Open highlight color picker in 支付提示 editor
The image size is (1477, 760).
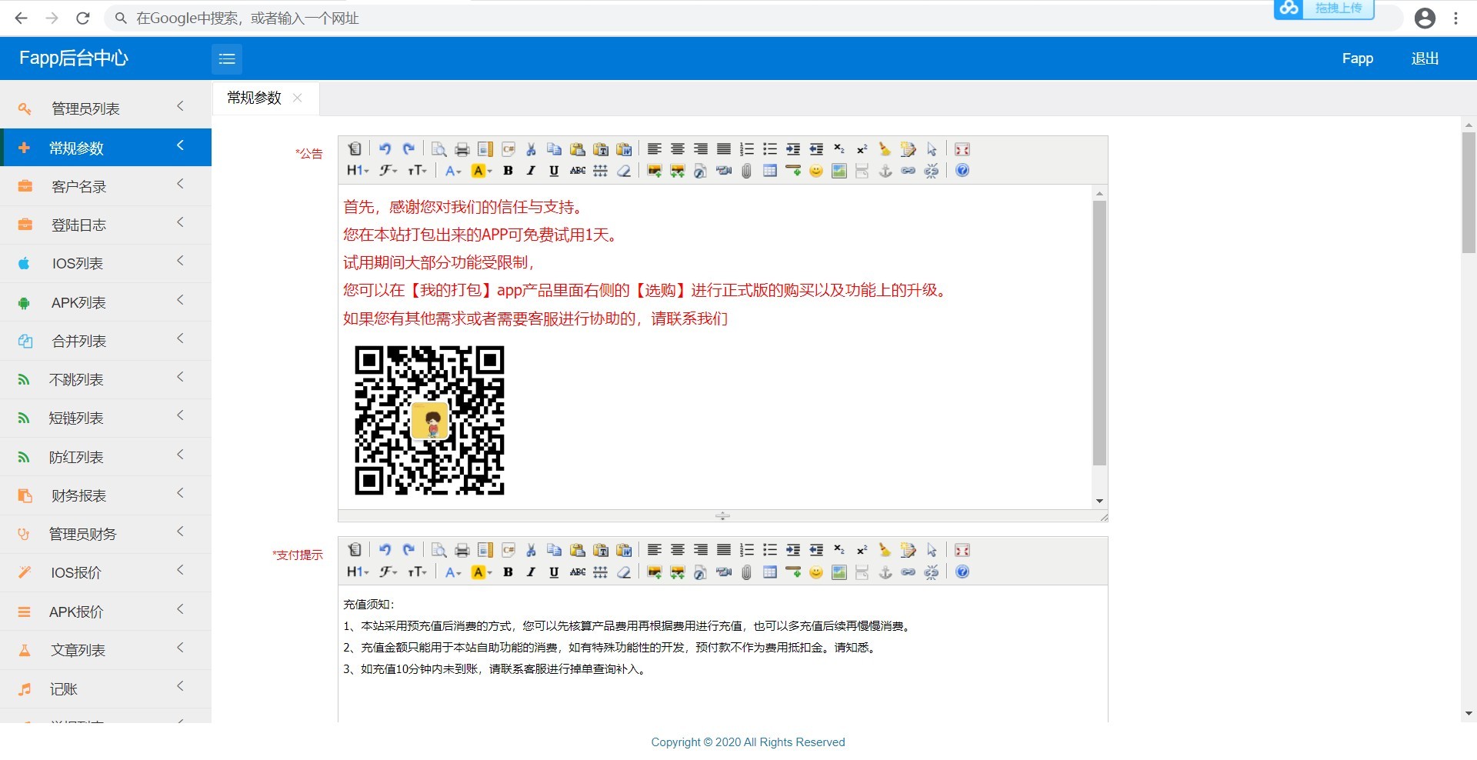[x=482, y=572]
